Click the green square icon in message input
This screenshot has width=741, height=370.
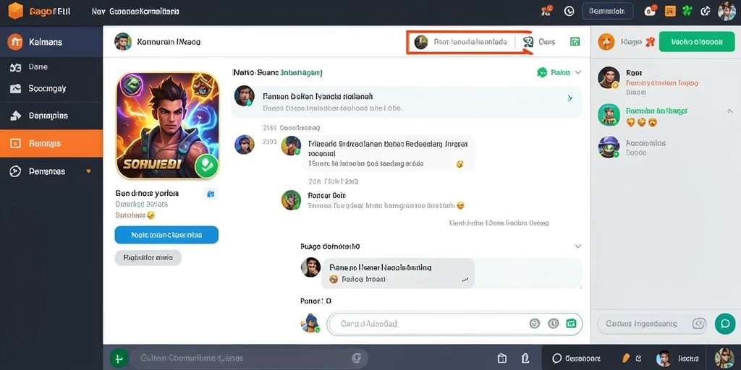(x=572, y=324)
